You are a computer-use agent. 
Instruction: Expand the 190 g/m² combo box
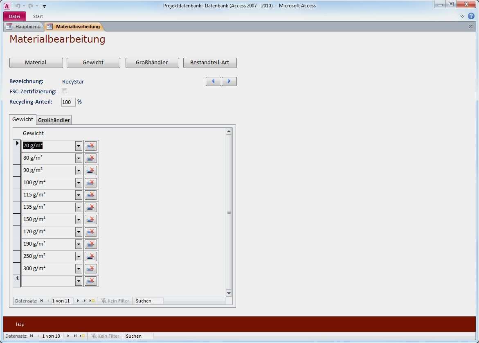point(79,244)
